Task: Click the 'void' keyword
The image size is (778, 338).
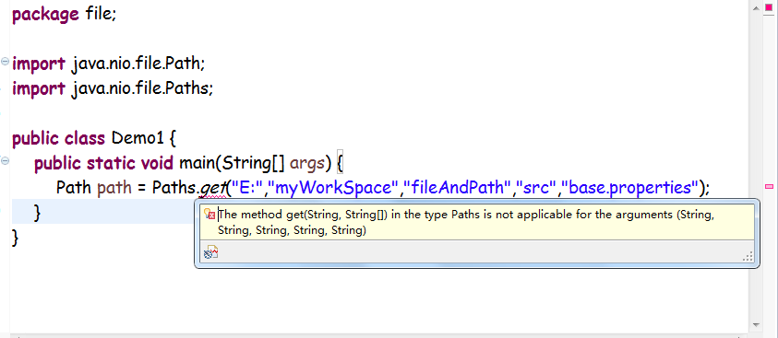Action: coord(157,163)
